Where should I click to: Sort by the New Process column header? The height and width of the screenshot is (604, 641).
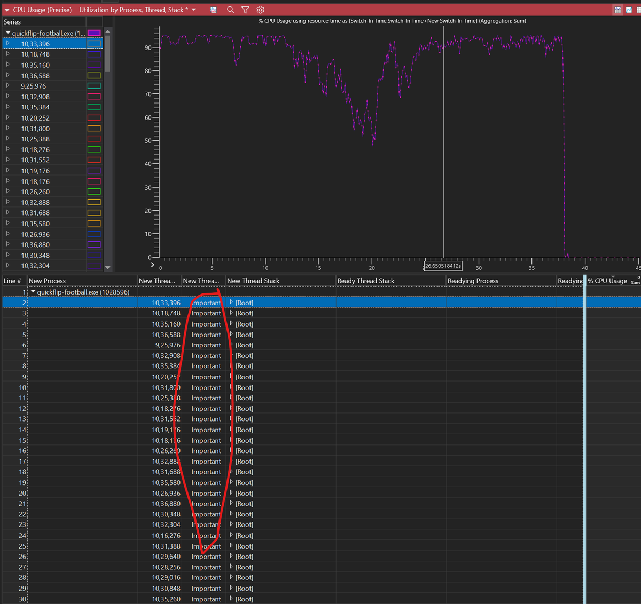pos(82,281)
